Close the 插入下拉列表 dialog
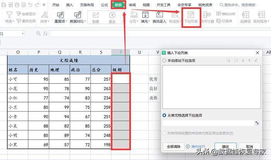Screen dimensions: 271x160 point(257,53)
